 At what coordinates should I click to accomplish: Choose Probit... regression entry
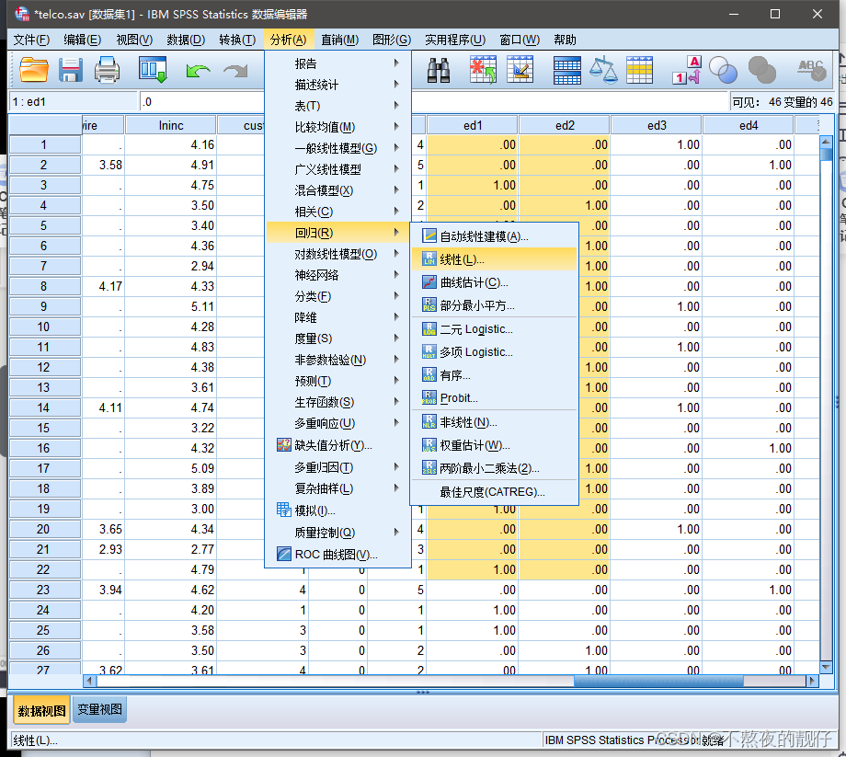pyautogui.click(x=494, y=398)
